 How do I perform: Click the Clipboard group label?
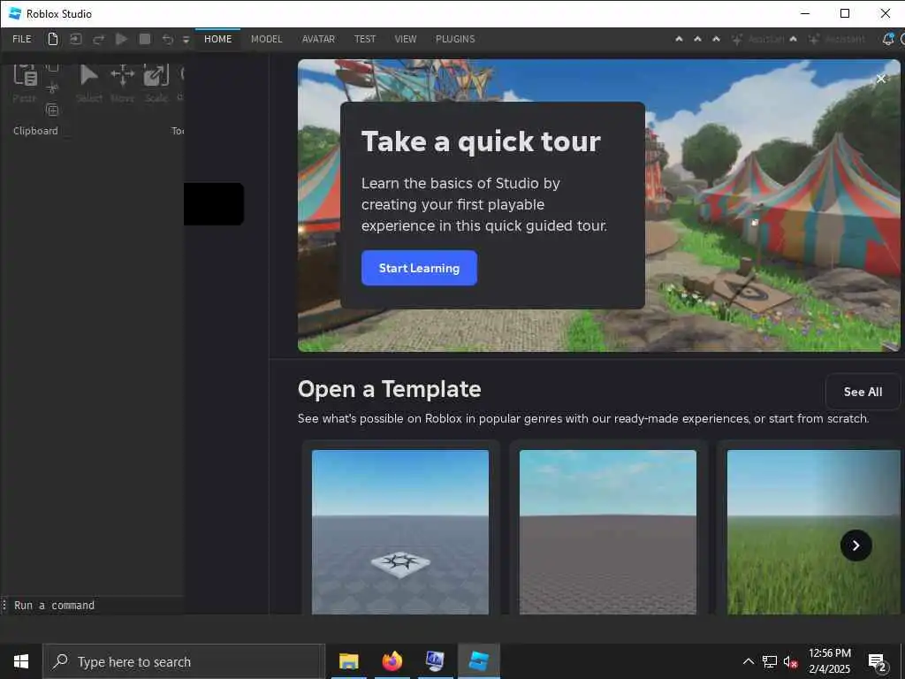coord(35,131)
